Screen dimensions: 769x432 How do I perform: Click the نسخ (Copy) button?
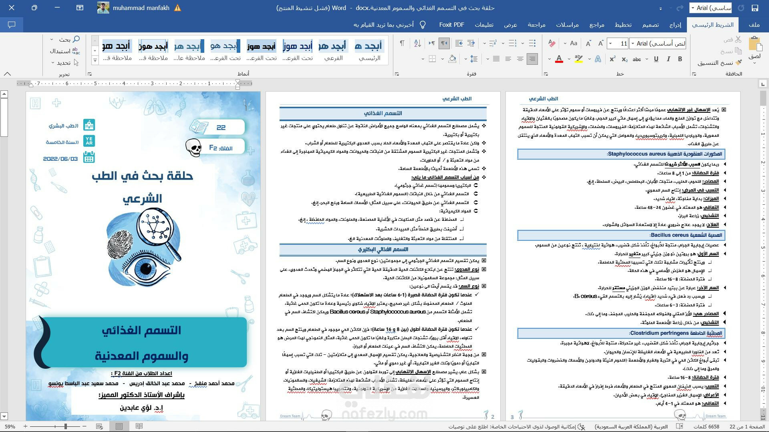click(731, 51)
